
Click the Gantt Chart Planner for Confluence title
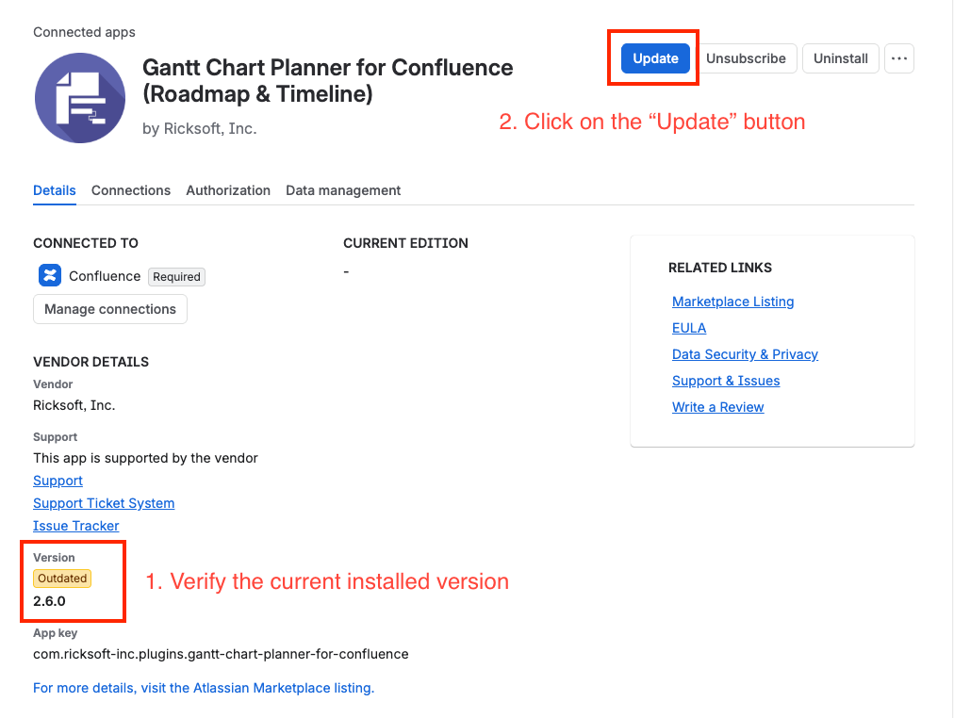(x=327, y=80)
